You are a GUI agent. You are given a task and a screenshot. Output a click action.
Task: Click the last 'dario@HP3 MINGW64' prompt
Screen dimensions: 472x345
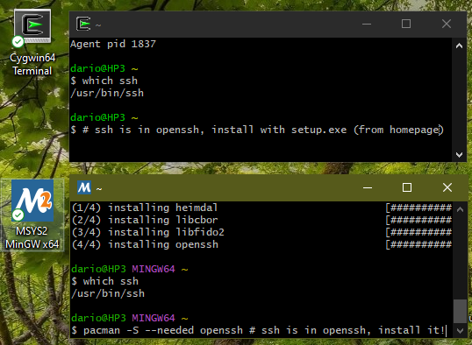pos(123,318)
